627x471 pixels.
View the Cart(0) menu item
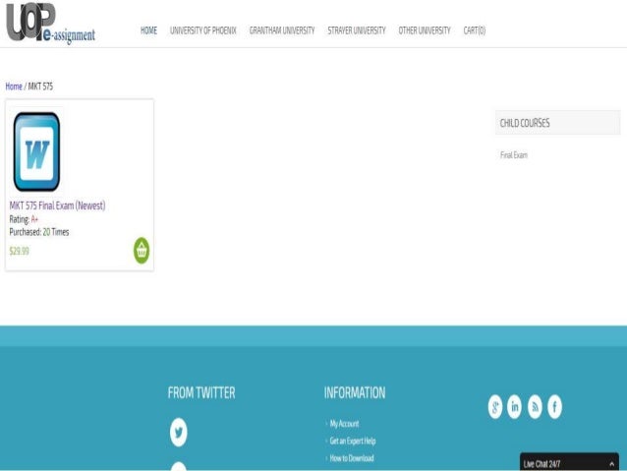[x=475, y=30]
